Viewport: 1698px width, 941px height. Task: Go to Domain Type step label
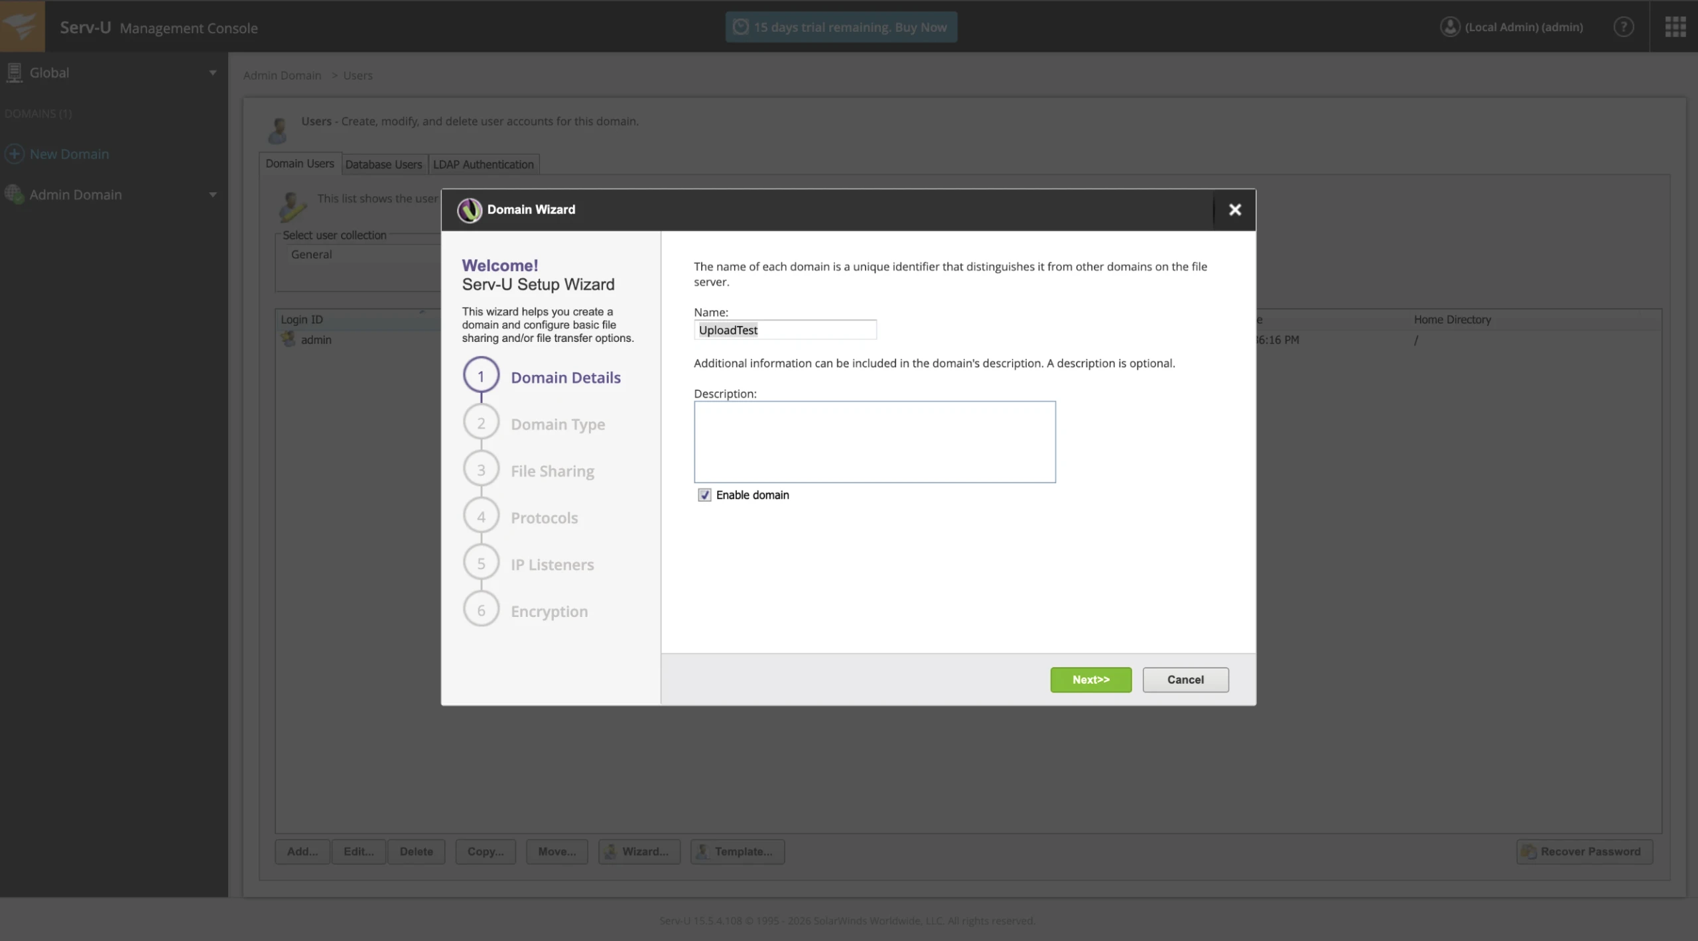click(558, 424)
